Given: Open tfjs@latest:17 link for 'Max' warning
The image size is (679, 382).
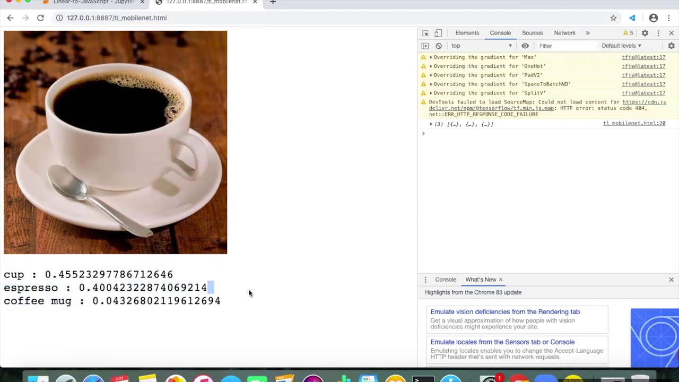Looking at the screenshot, I should coord(643,57).
